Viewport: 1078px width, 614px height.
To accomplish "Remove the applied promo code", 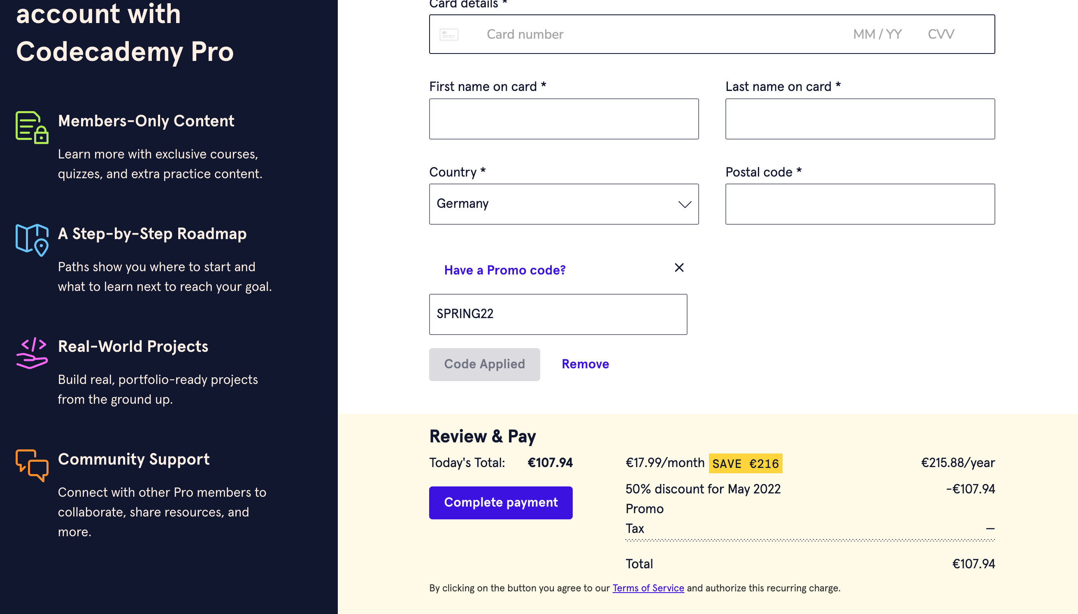I will tap(585, 364).
